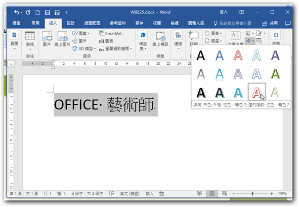Open the 檔案 (File) tab

(17, 23)
